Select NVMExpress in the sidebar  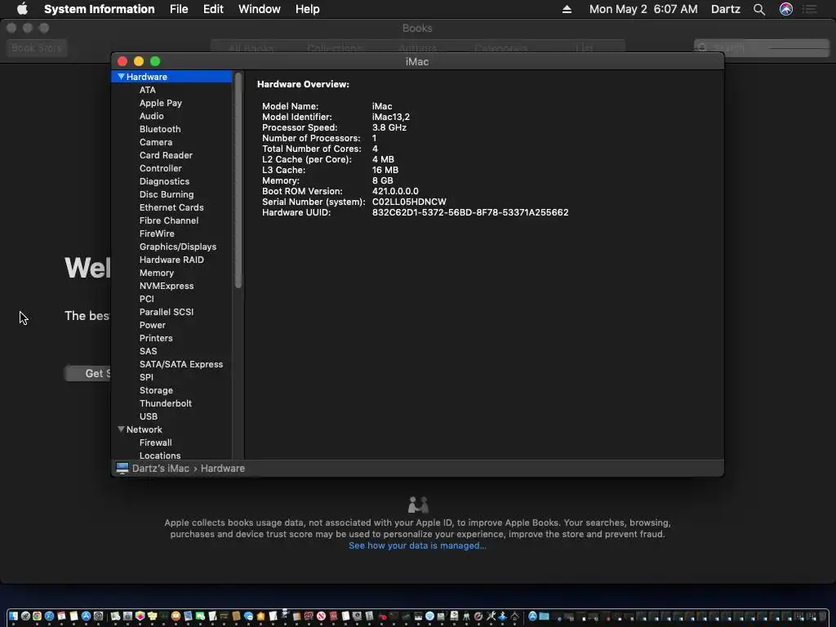(x=167, y=286)
